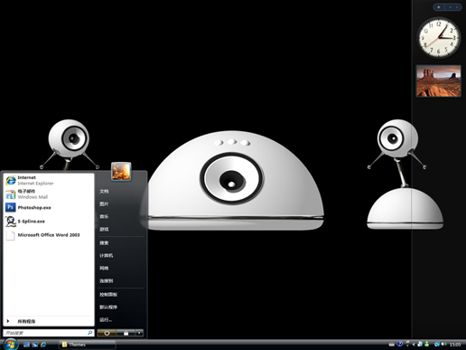Open the Internet Explorer quick launch icon

tap(43, 345)
